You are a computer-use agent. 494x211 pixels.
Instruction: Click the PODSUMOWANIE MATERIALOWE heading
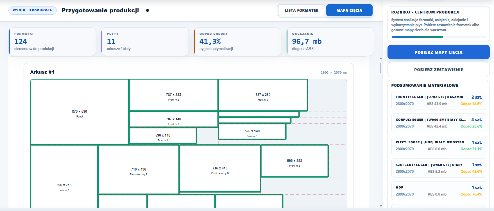click(425, 85)
